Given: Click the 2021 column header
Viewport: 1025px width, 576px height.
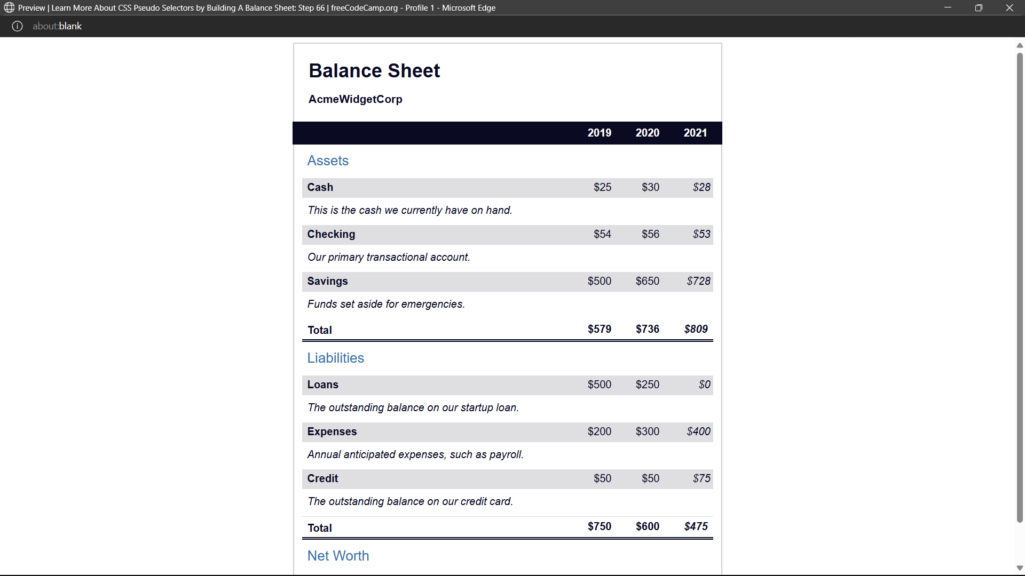Looking at the screenshot, I should [696, 133].
